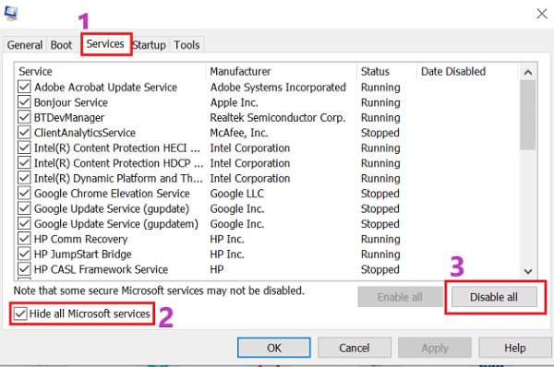Select the 'Realtek Semiconductor Corp.' cell
The image size is (554, 367).
click(x=278, y=117)
